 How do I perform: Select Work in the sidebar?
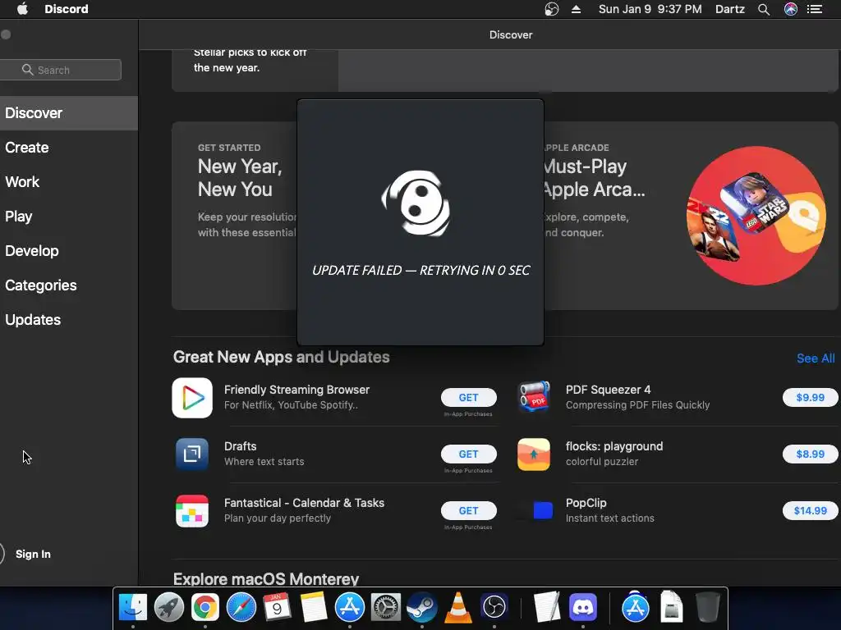click(69, 181)
